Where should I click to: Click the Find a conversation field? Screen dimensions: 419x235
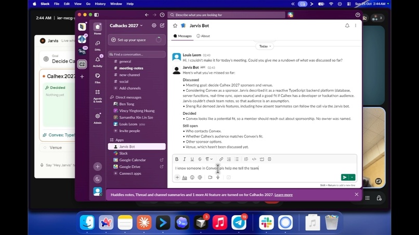tap(137, 54)
